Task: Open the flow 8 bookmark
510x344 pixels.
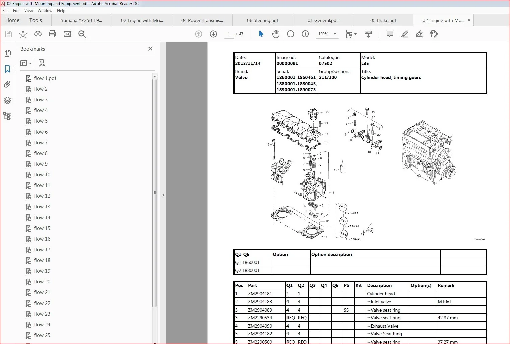Action: tap(41, 153)
